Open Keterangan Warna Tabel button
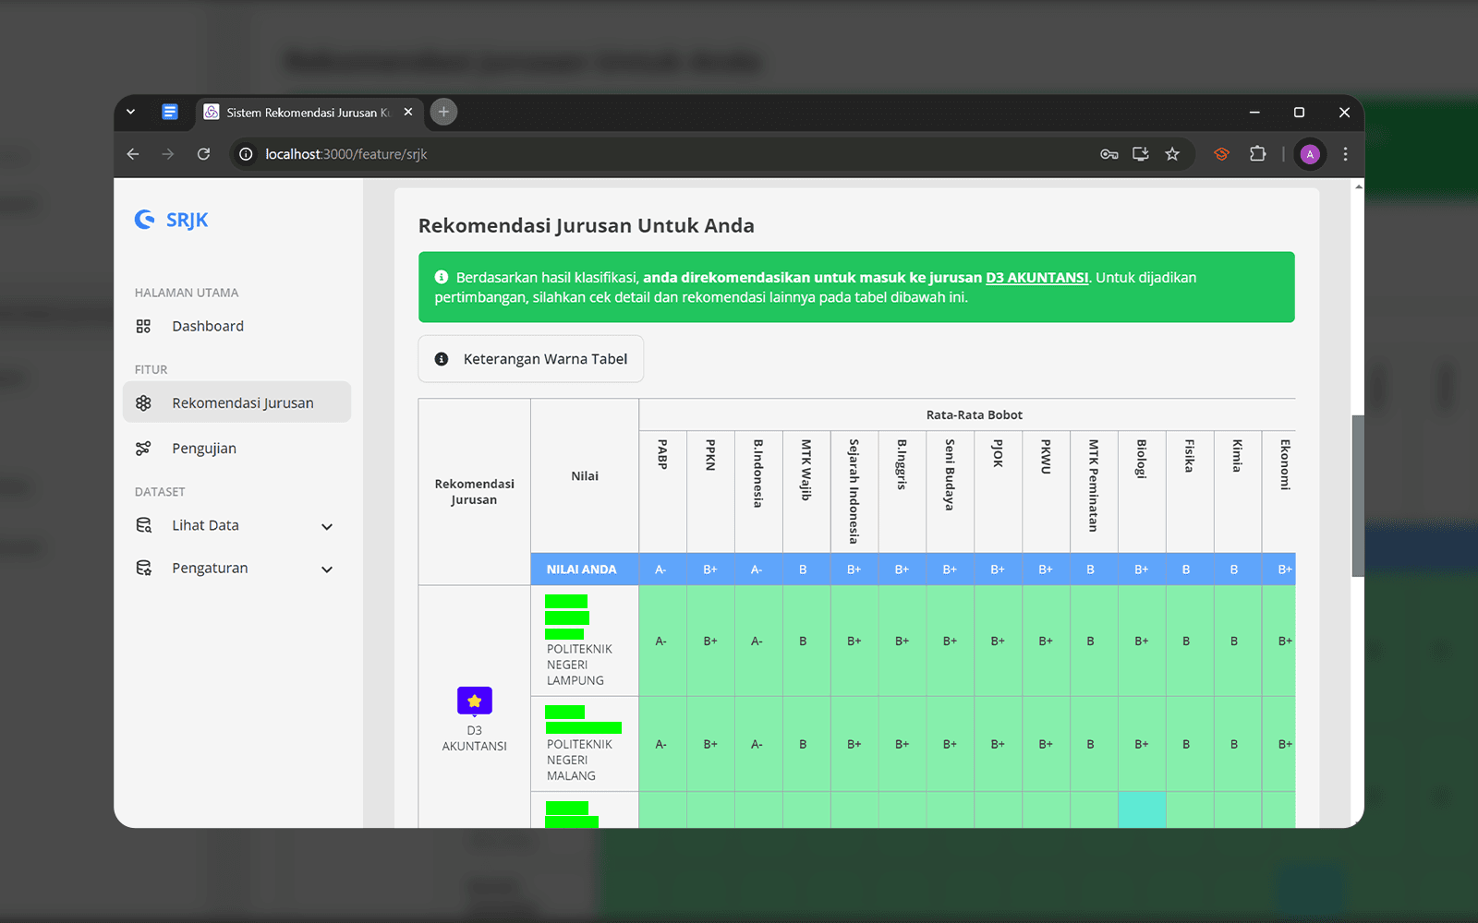This screenshot has height=923, width=1478. tap(531, 359)
